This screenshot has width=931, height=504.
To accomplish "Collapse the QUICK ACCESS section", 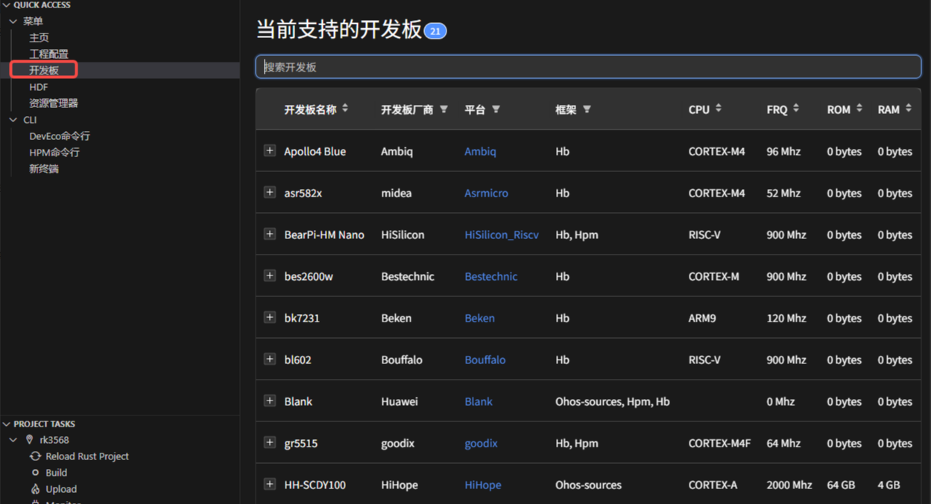I will (7, 5).
